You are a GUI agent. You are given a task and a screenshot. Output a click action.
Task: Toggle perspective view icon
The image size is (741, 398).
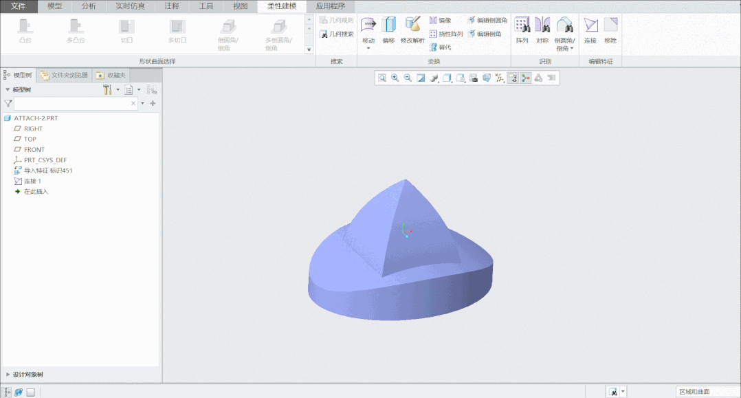pos(486,78)
